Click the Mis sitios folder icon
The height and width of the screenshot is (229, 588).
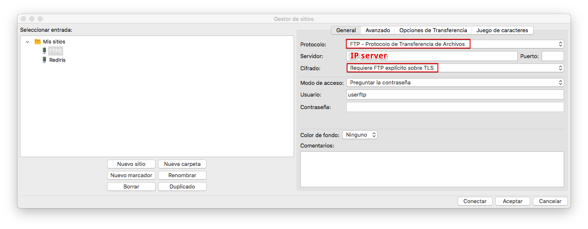tap(38, 42)
